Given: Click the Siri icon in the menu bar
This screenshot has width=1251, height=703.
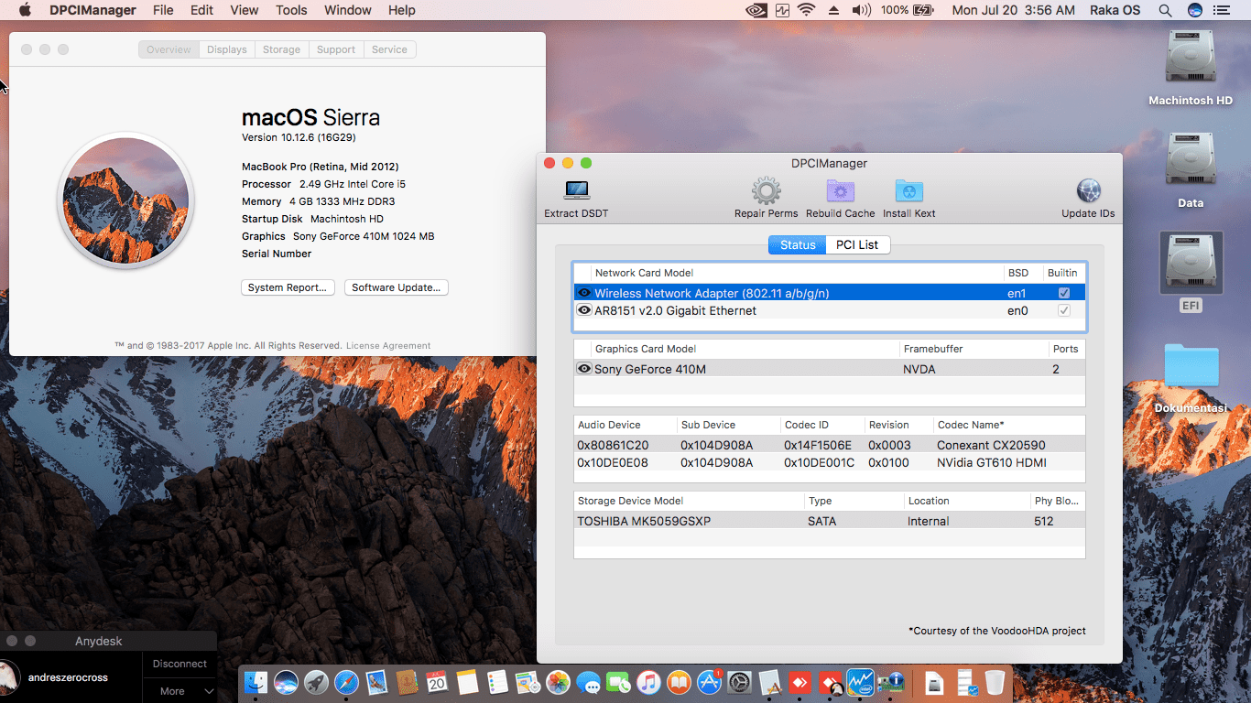Looking at the screenshot, I should click(x=1195, y=10).
